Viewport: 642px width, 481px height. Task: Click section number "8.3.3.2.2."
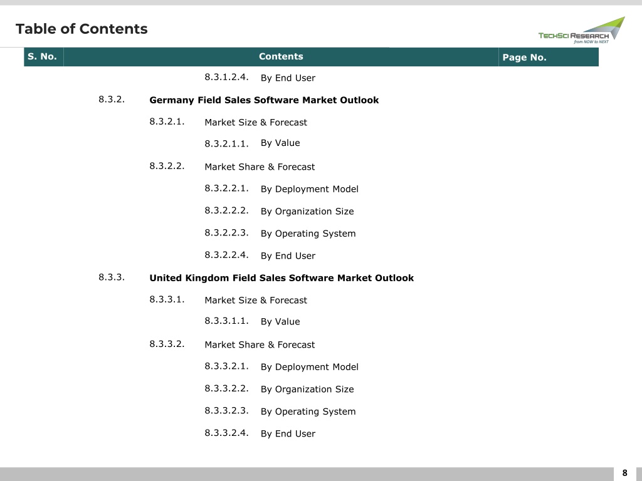(226, 388)
